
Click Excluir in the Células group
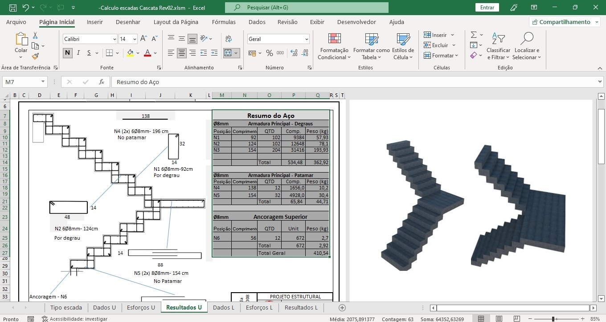pos(439,45)
